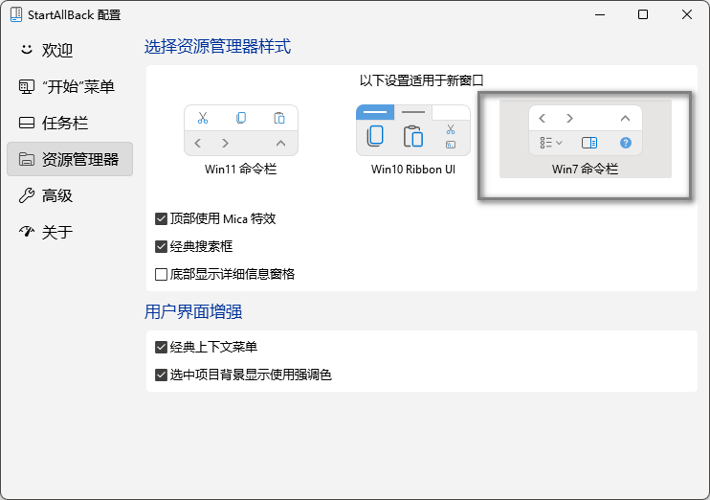Screen dimensions: 710x500
Task: Click the folder icon beside 资源管理器
Action: click(x=27, y=159)
